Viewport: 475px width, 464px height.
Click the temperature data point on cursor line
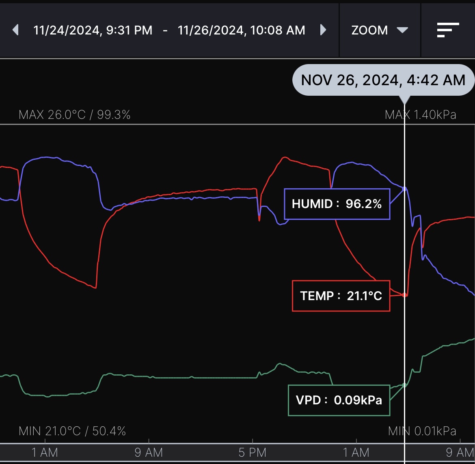405,295
